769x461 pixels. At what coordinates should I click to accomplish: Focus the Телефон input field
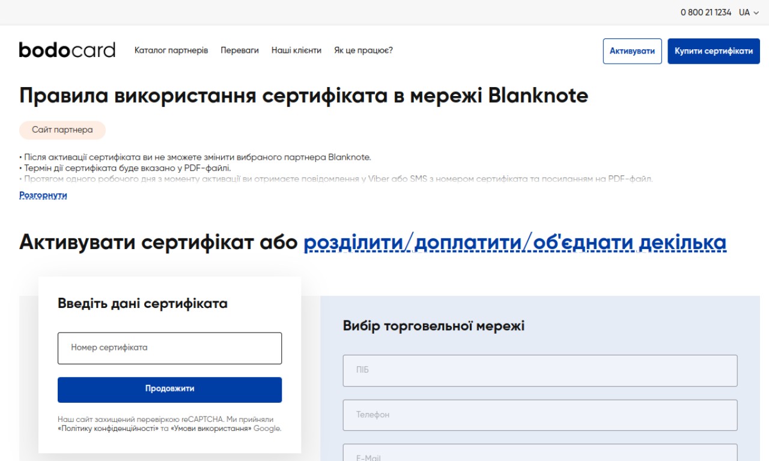point(540,415)
